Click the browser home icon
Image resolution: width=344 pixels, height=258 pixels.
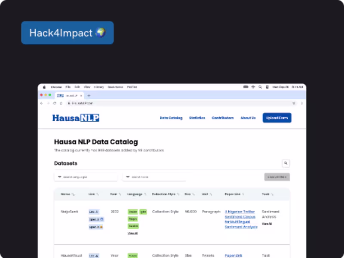61,103
